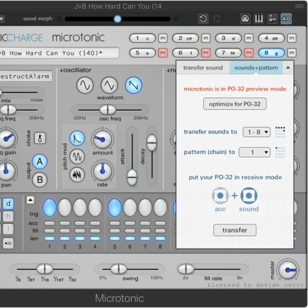The height and width of the screenshot is (308, 308).
Task: Click the sounds slot grid icon
Action: click(x=280, y=132)
